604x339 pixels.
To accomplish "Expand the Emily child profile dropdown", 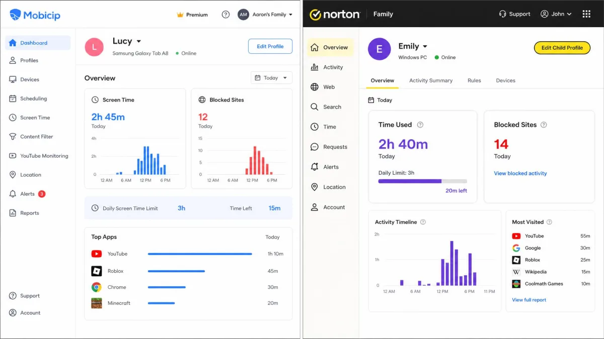I will (x=425, y=47).
